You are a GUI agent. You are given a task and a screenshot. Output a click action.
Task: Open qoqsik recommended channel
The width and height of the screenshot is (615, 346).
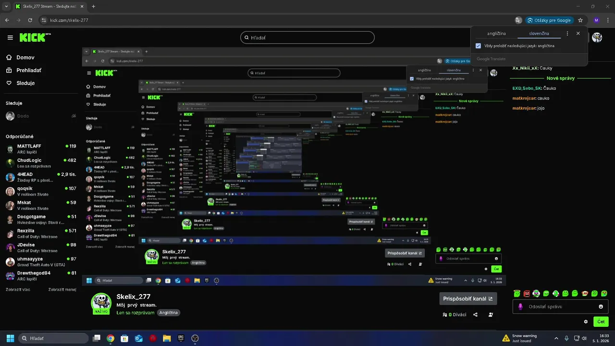pyautogui.click(x=41, y=191)
